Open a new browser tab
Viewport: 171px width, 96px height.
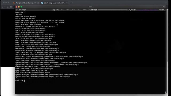(71, 3)
